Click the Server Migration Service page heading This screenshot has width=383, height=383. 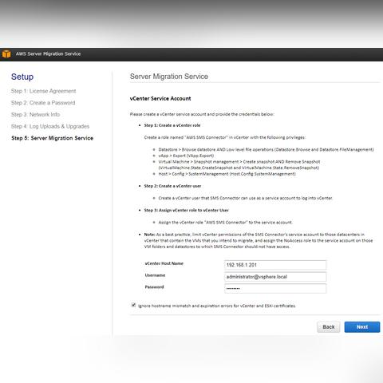[169, 77]
